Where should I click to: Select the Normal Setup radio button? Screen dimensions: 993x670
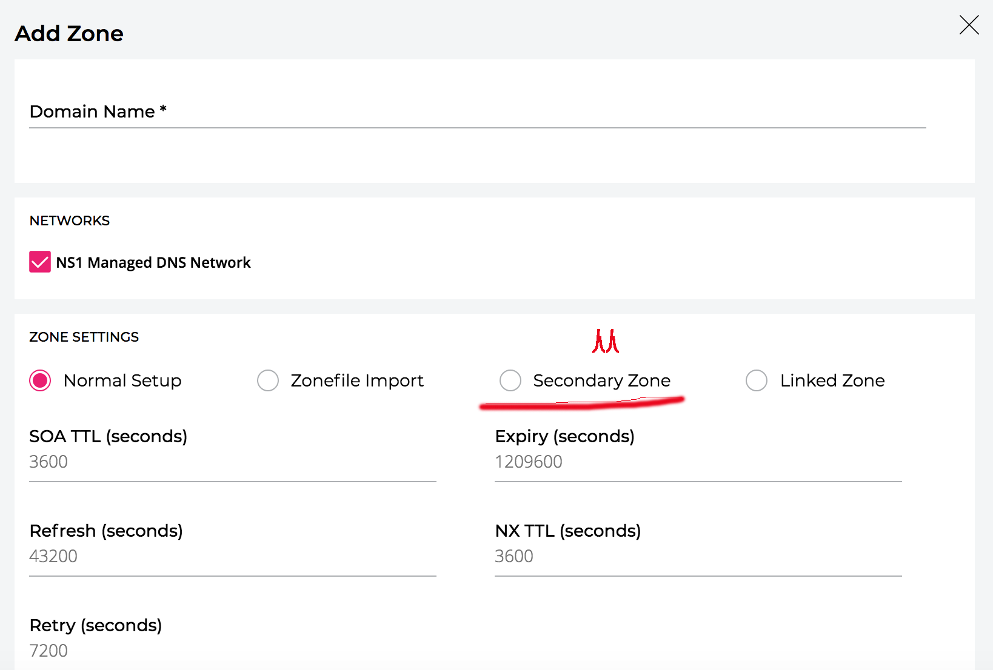(41, 381)
